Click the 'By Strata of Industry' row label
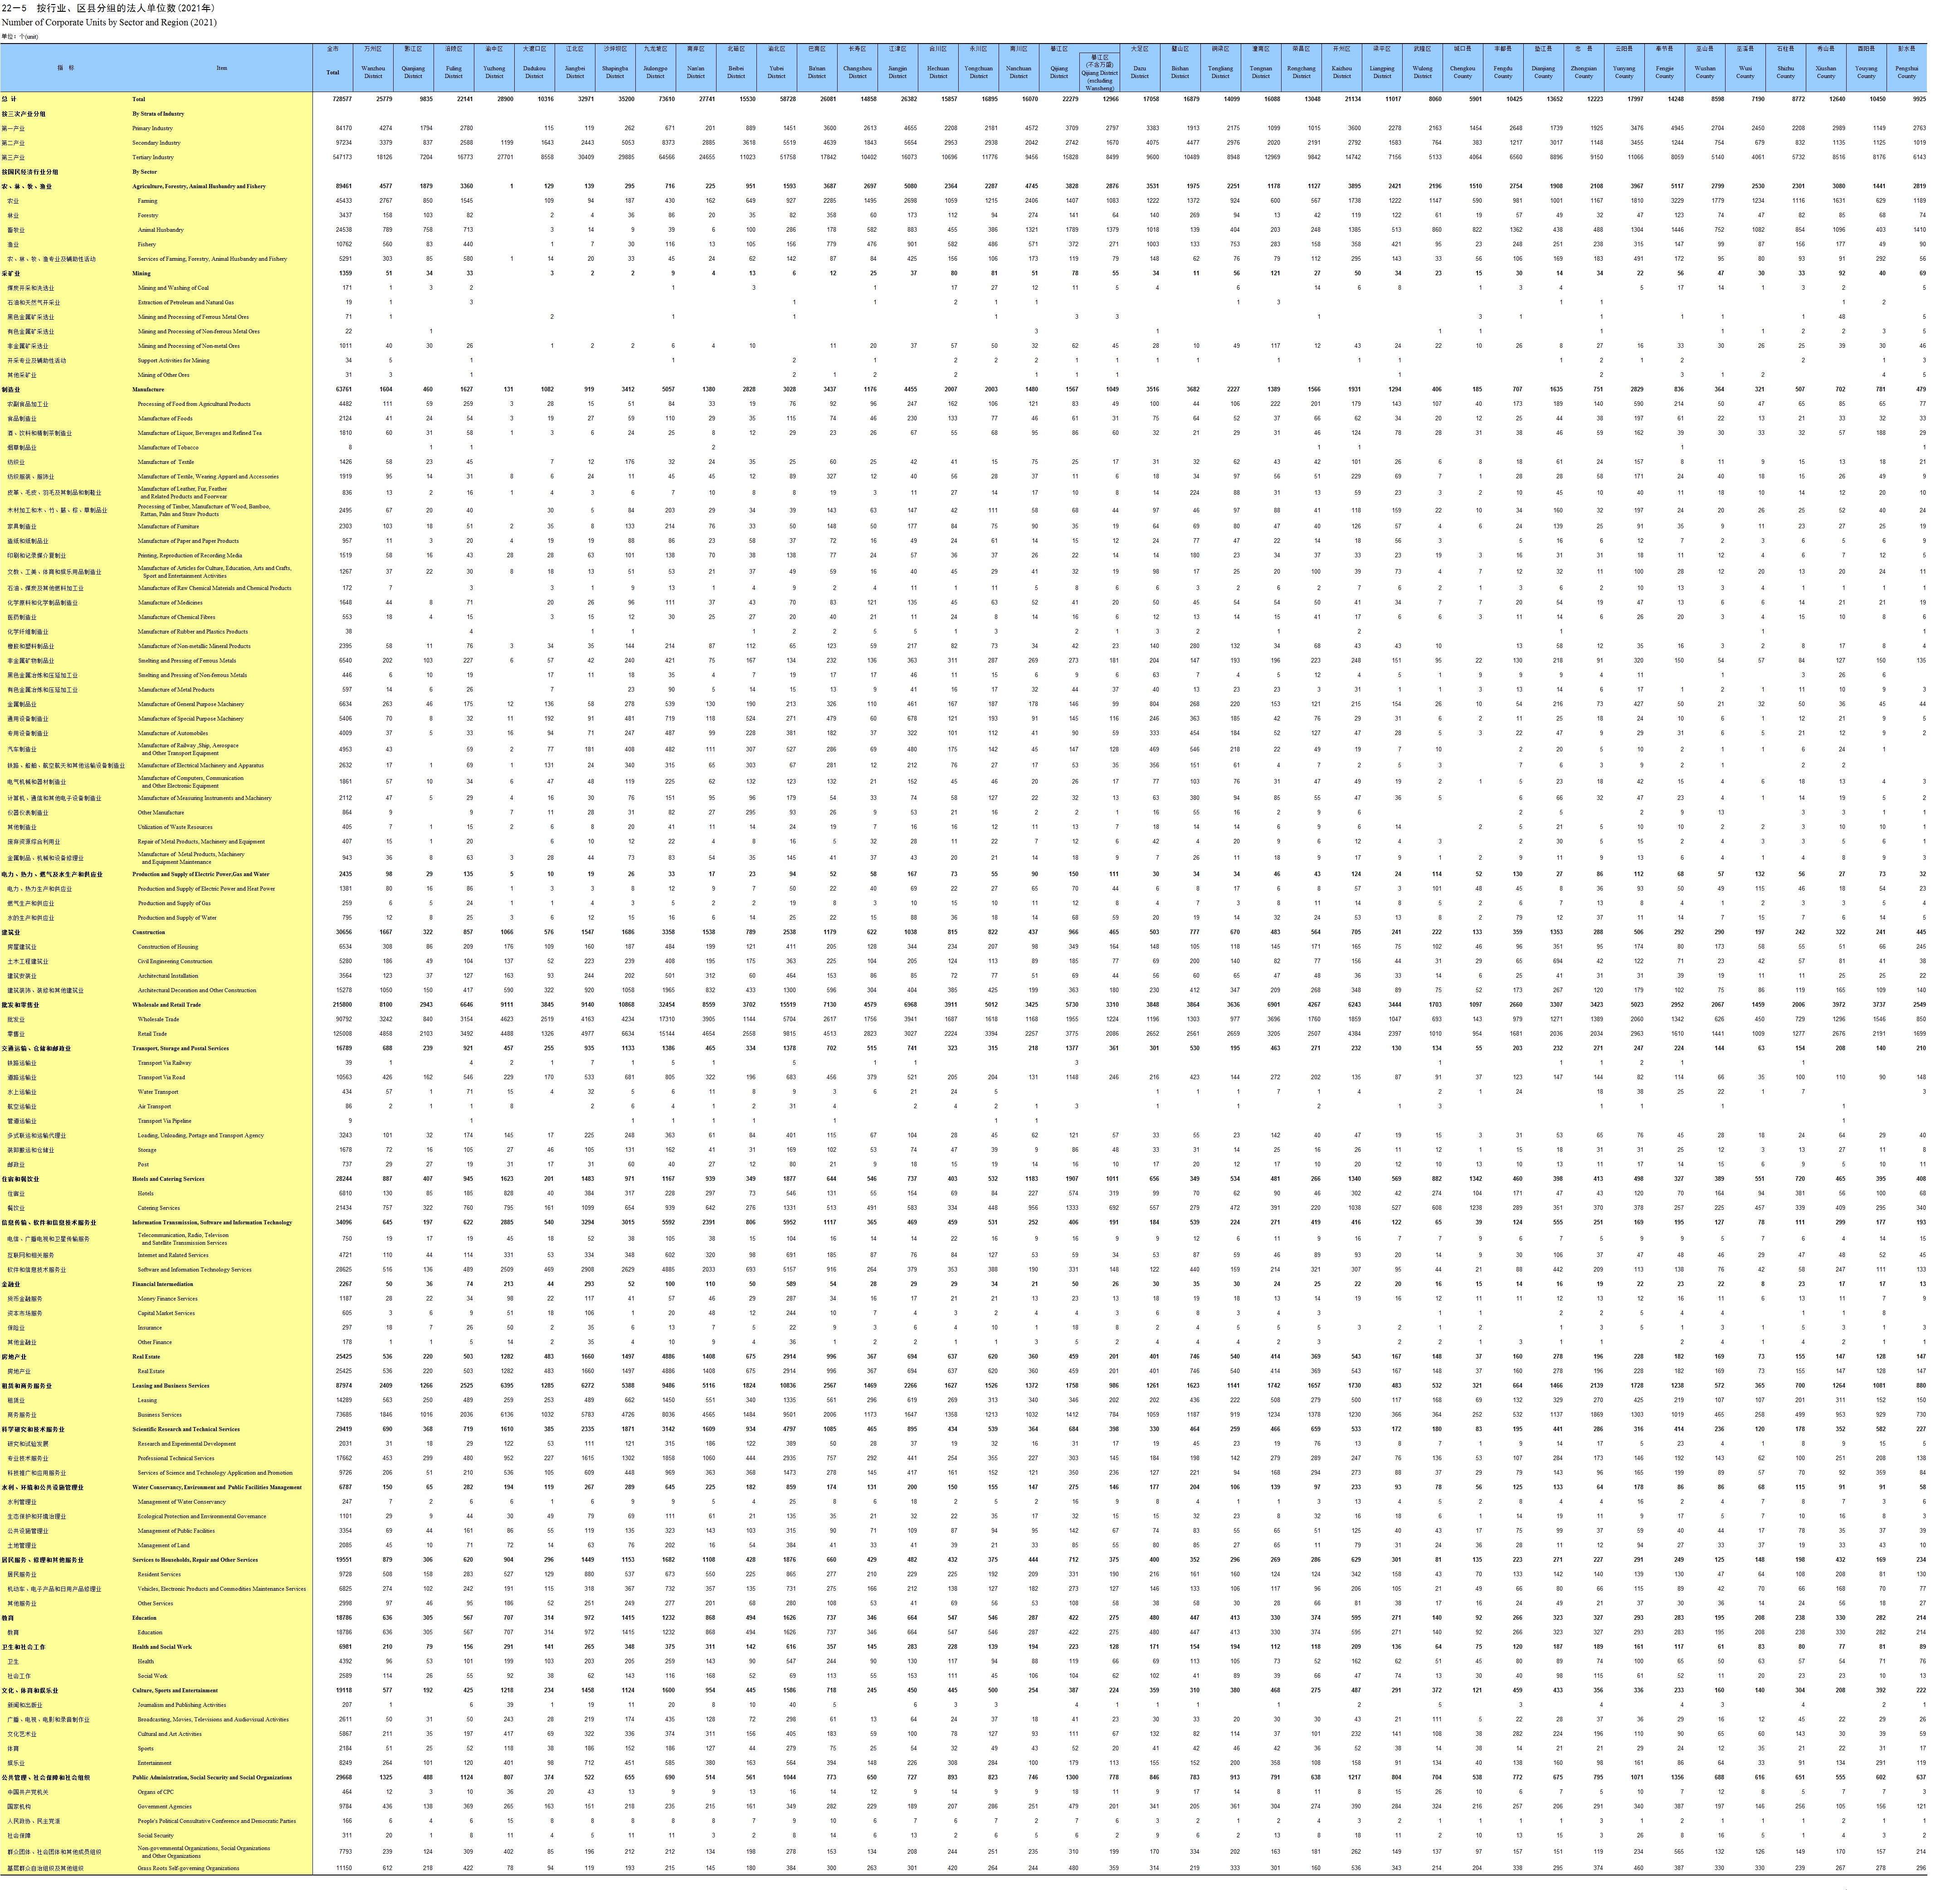This screenshot has height=1890, width=1960. (x=158, y=114)
